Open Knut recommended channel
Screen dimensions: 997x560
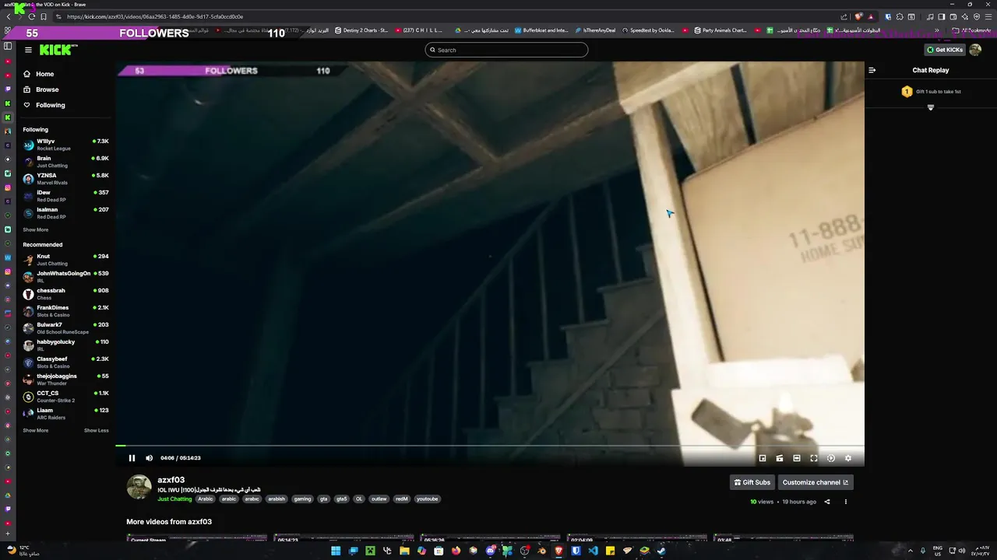[x=65, y=260]
